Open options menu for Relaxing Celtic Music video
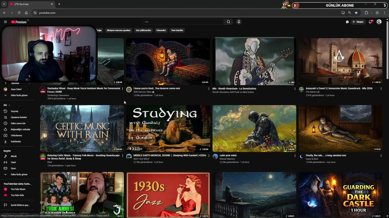 [x=122, y=156]
